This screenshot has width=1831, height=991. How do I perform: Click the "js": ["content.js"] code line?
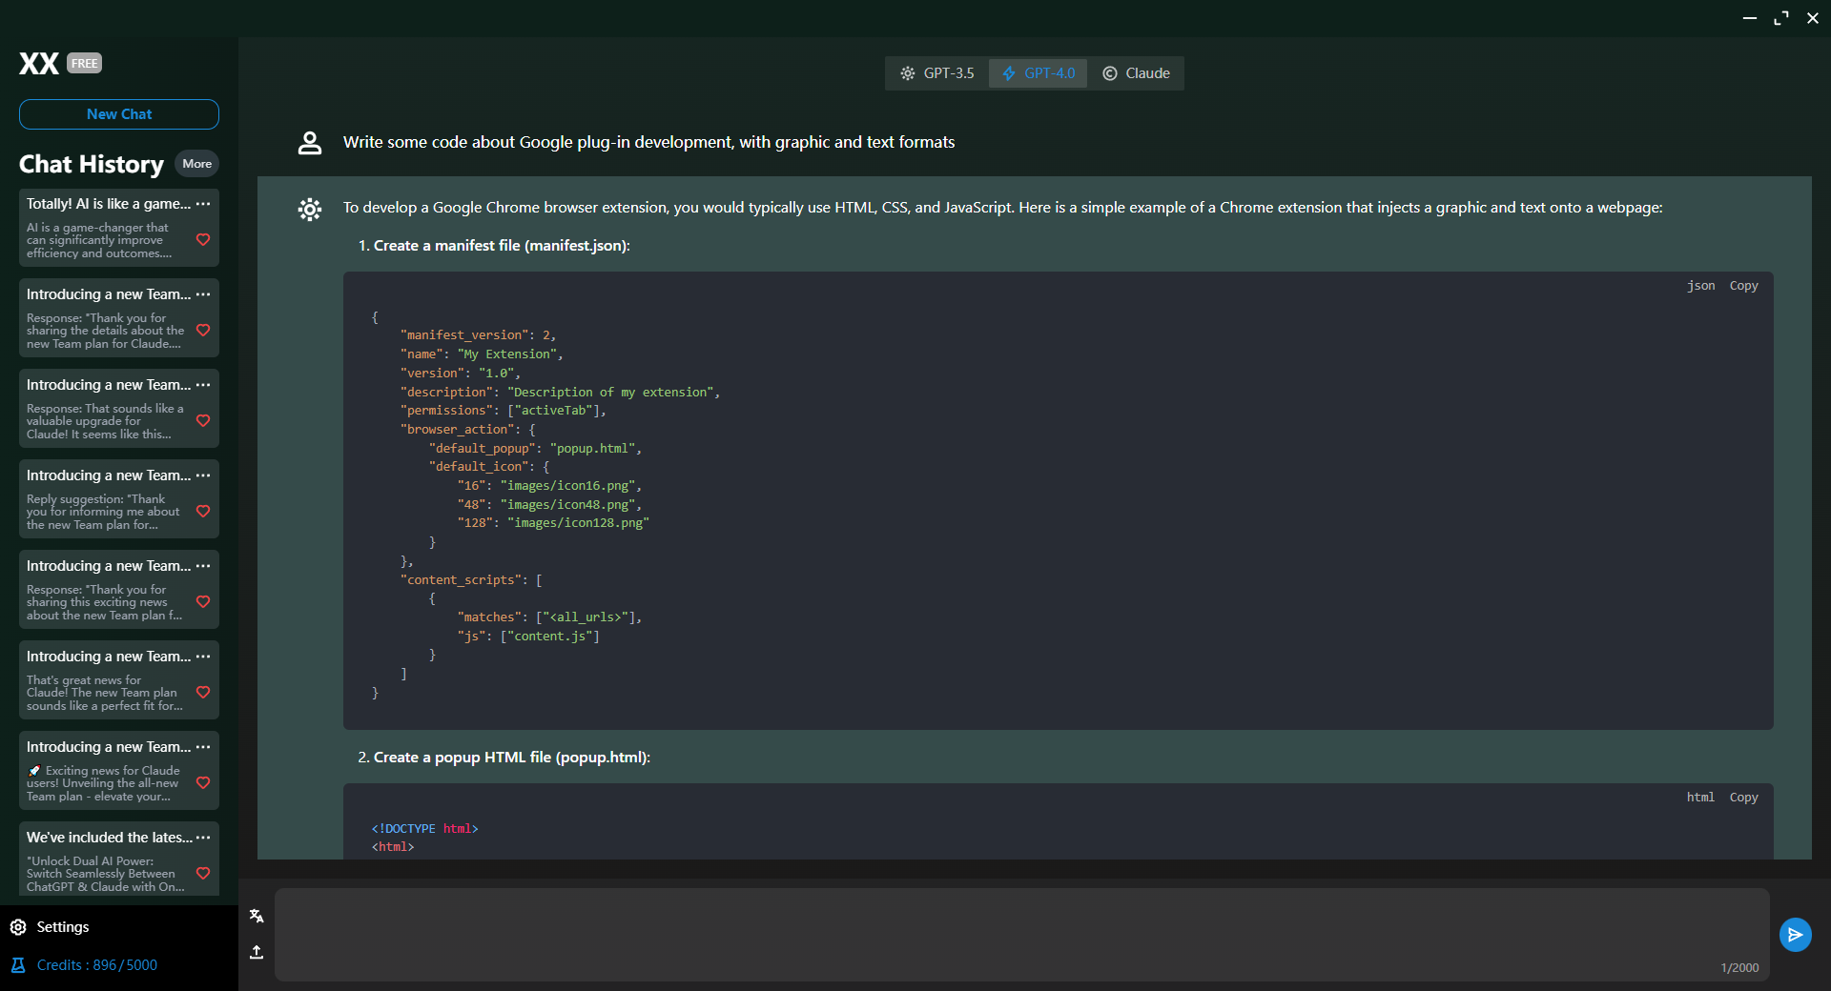528,637
